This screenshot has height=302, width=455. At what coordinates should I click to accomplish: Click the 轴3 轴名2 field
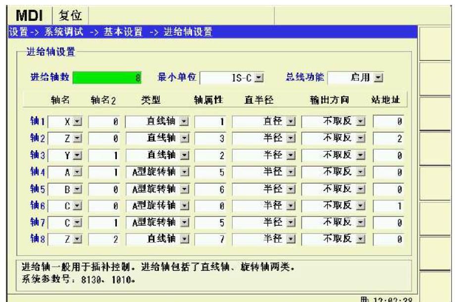(104, 156)
